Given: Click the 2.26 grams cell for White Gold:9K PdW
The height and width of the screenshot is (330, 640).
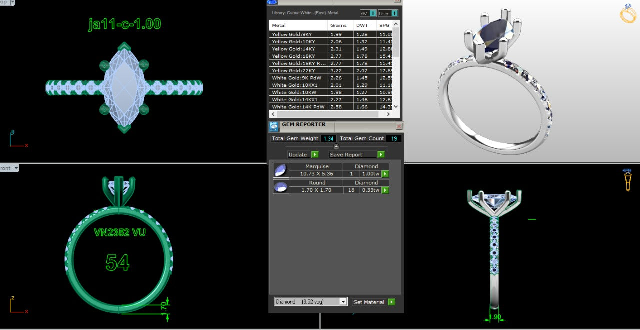Looking at the screenshot, I should 340,78.
